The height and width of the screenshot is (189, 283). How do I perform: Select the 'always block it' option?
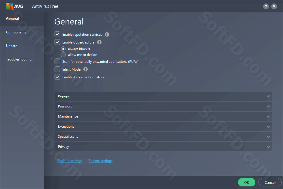pos(63,49)
